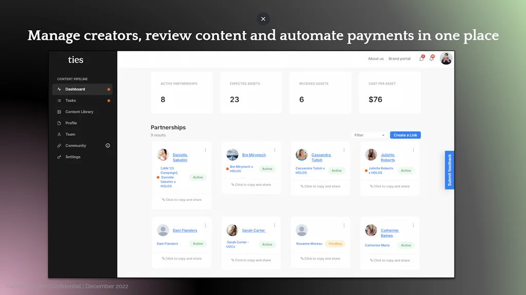Image resolution: width=526 pixels, height=295 pixels.
Task: Click the Settings key icon in sidebar
Action: pyautogui.click(x=59, y=157)
